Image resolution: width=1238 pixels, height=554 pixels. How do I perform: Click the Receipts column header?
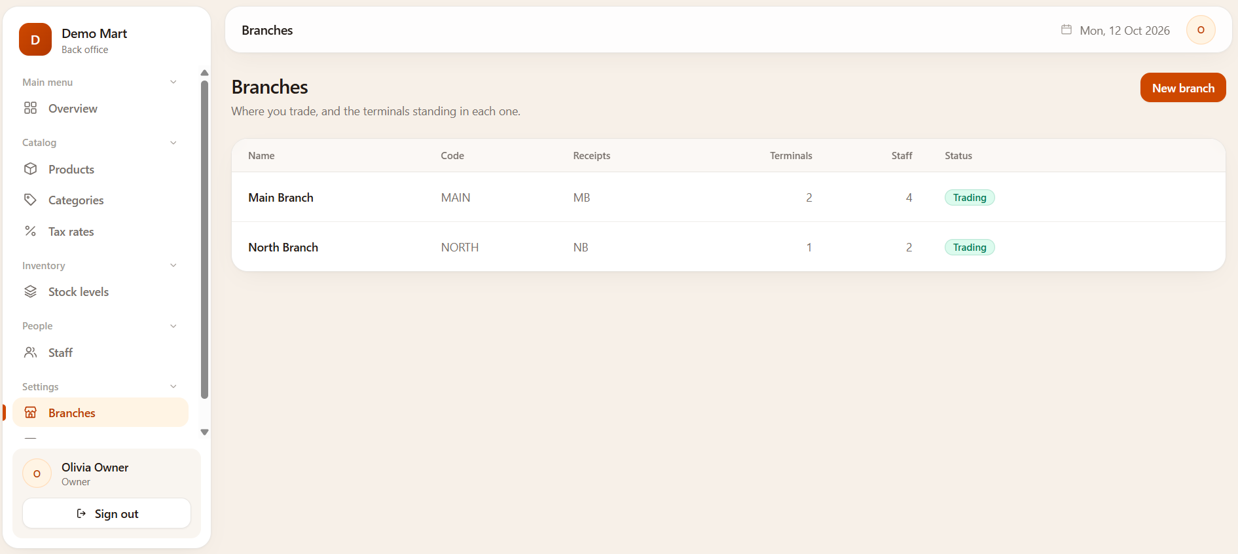coord(592,155)
